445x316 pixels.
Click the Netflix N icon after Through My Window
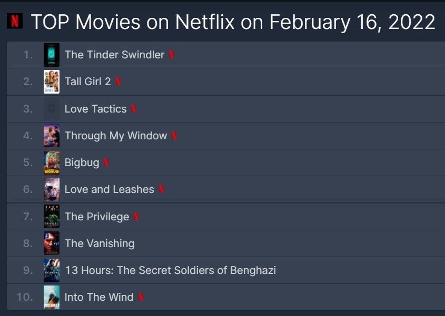click(x=174, y=136)
